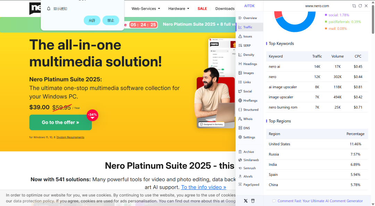
Task: Click the 'nero burning rom' keyword
Action: (x=283, y=107)
